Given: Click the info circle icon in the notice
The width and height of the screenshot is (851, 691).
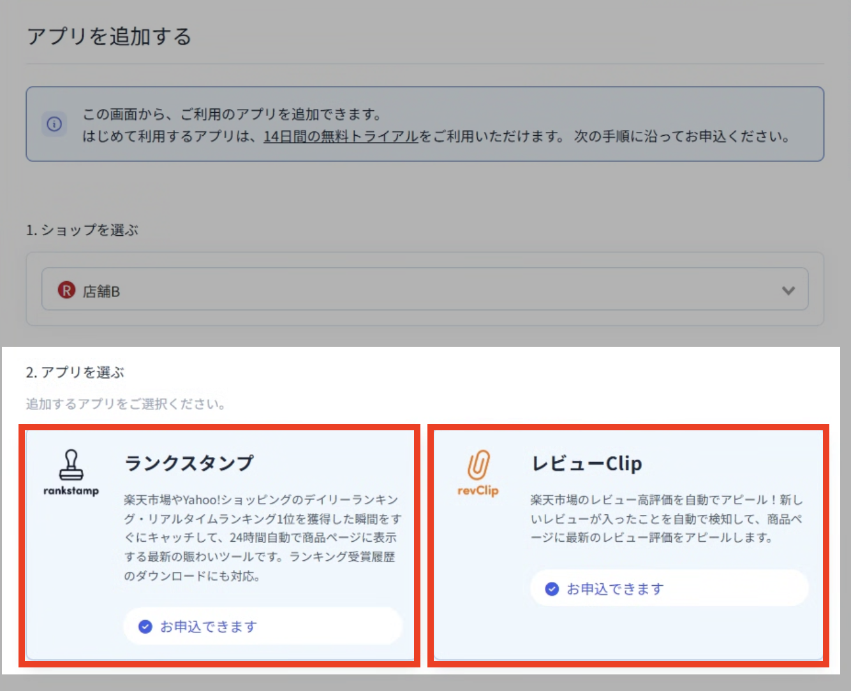Looking at the screenshot, I should pos(54,124).
